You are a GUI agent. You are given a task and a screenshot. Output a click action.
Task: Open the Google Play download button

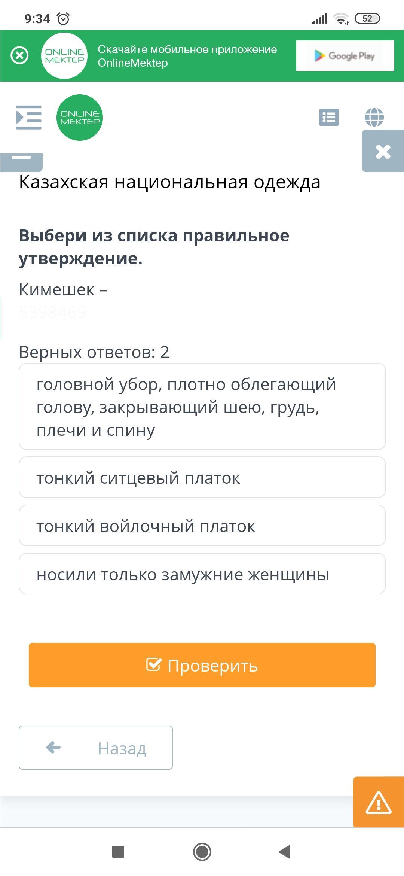[x=345, y=56]
